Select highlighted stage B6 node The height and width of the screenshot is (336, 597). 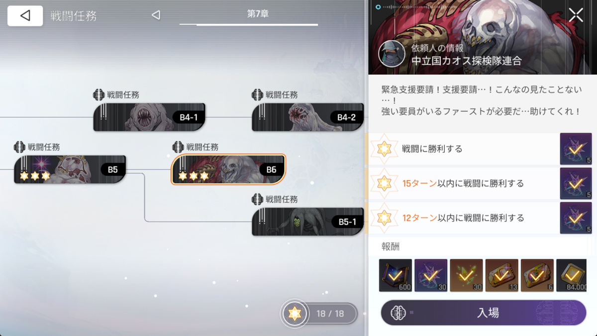point(228,169)
